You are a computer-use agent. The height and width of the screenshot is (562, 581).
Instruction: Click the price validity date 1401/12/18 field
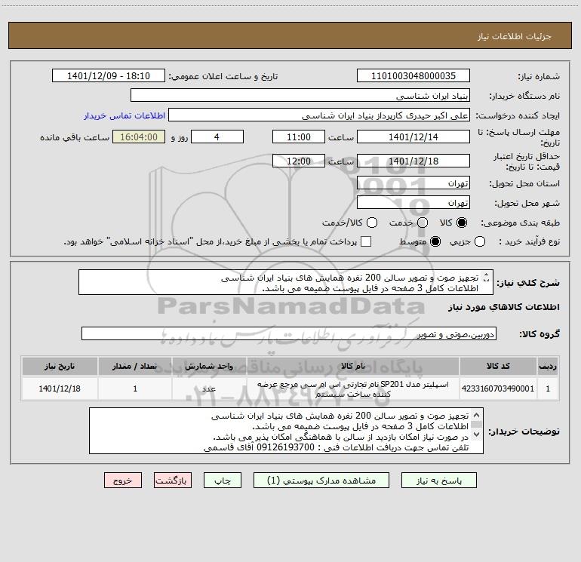pos(413,161)
